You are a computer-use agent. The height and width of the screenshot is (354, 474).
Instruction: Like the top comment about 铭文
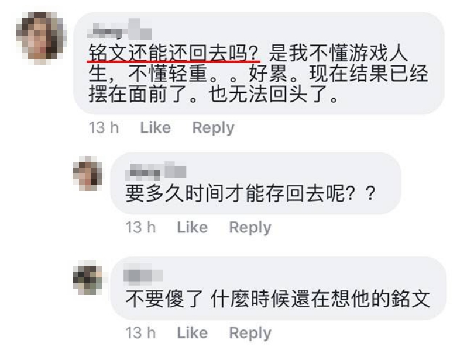(x=156, y=127)
